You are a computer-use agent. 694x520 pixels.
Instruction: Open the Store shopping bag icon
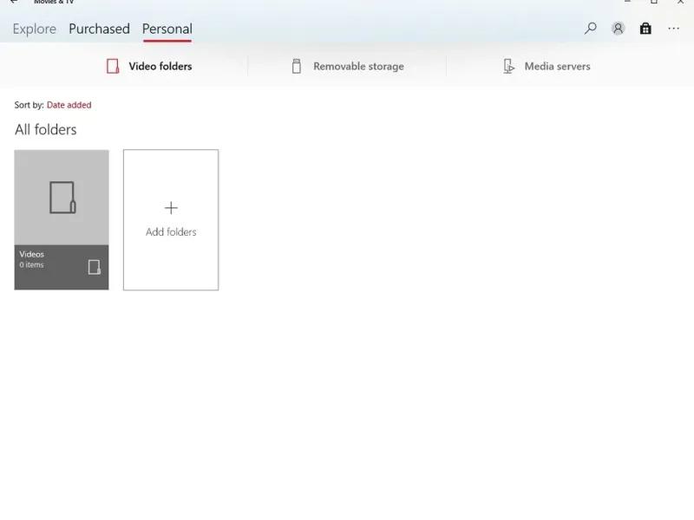pos(645,29)
